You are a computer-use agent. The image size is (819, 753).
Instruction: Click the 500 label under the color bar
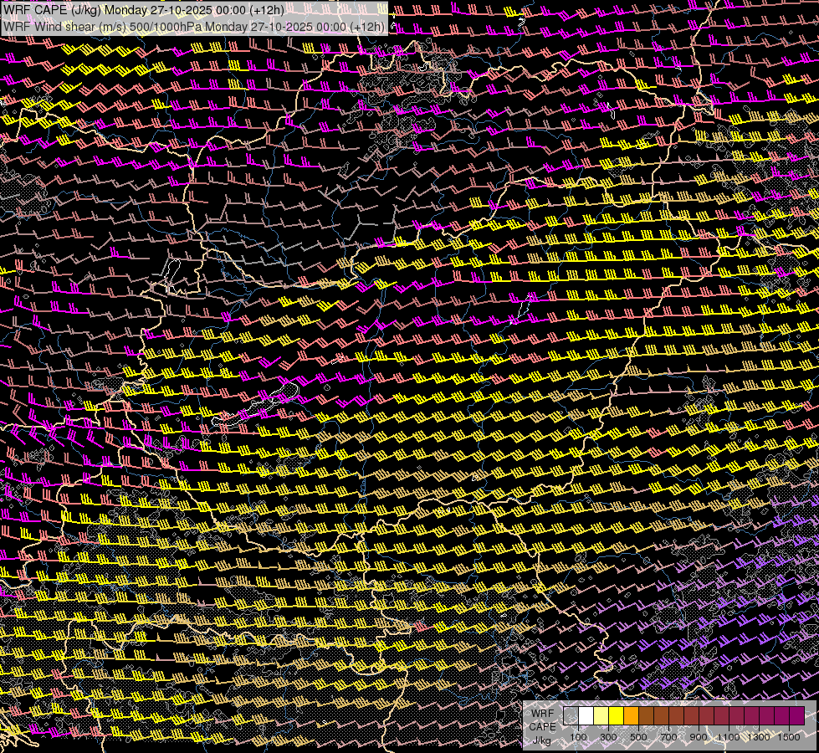[x=638, y=737]
